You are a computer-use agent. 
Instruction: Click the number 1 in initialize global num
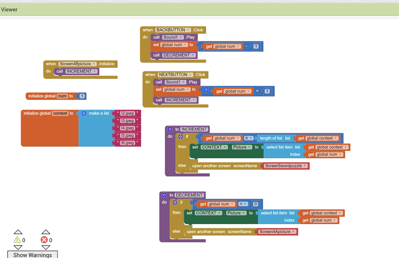(81, 96)
